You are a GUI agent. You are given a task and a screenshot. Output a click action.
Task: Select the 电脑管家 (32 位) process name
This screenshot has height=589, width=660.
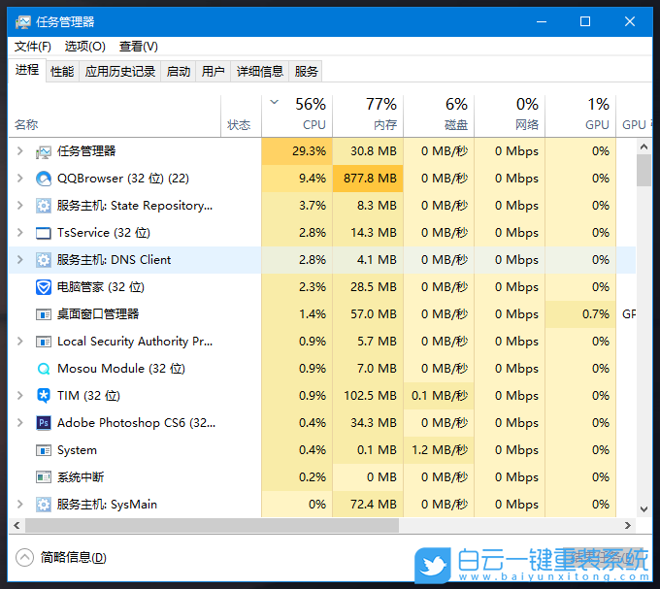pyautogui.click(x=101, y=287)
